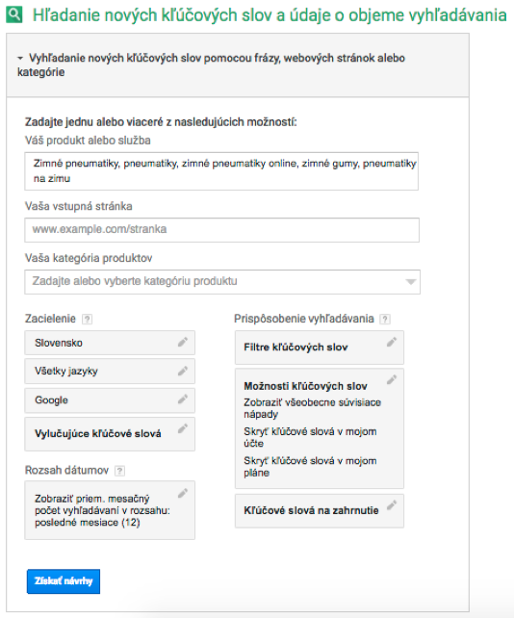514x618 pixels.
Task: Open help icon next to Prispôsobenie vyhľadávania
Action: pyautogui.click(x=385, y=319)
